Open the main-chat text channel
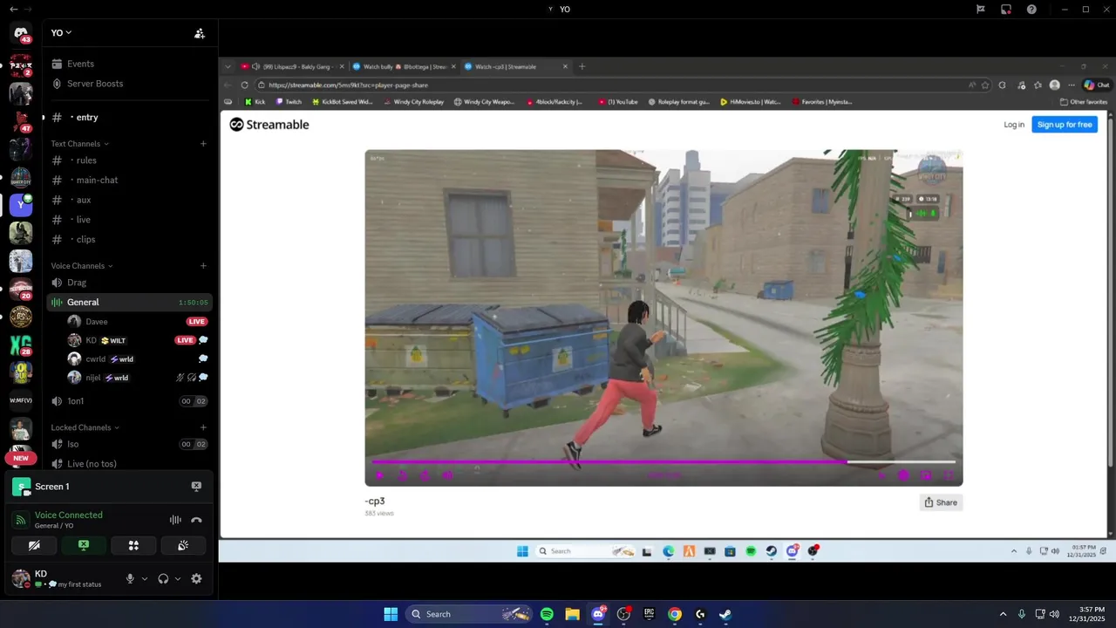Viewport: 1116px width, 628px height. 129,180
